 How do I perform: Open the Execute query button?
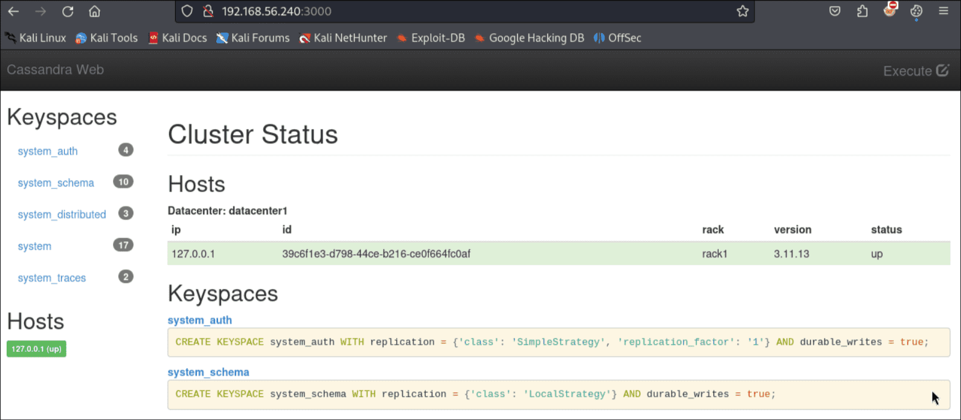(x=916, y=71)
